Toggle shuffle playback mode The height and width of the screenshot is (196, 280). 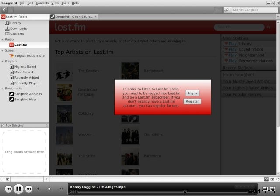265,189
